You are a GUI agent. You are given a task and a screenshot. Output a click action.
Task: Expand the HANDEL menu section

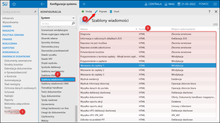[7, 26]
